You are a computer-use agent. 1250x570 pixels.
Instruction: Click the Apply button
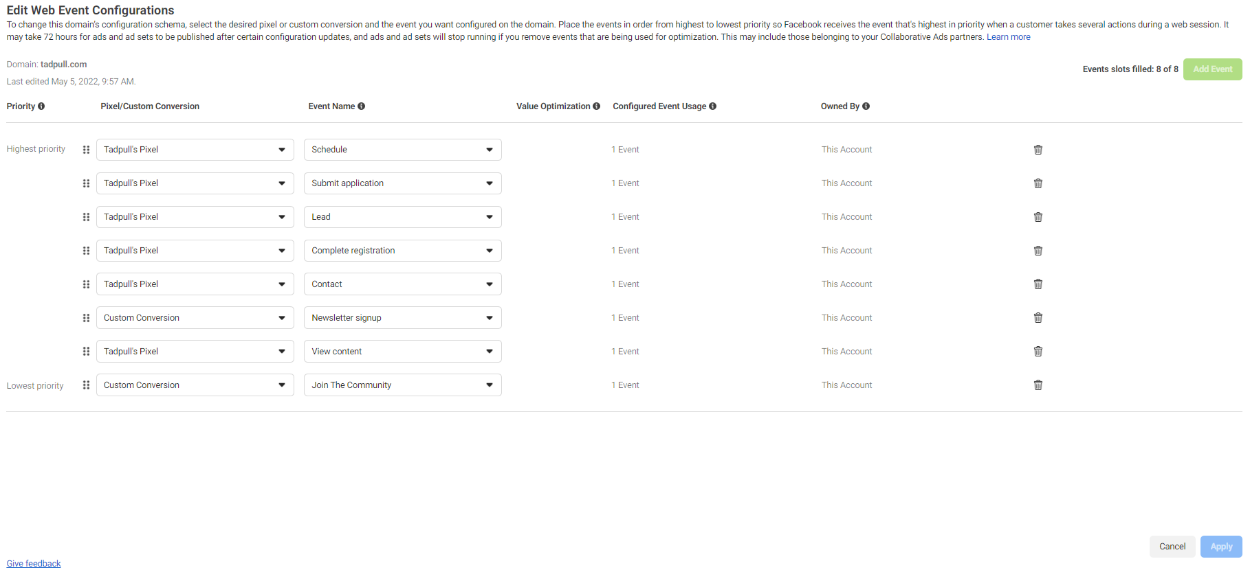pos(1221,547)
